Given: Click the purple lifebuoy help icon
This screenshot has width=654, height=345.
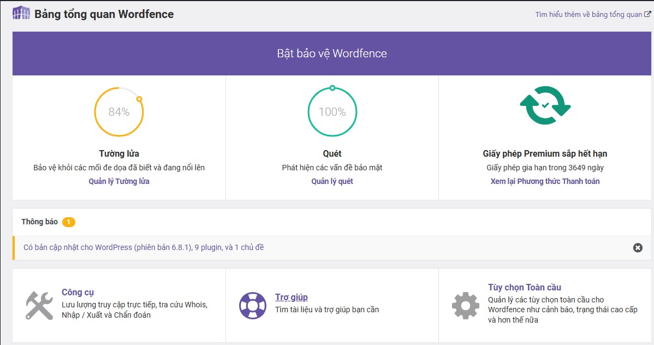Looking at the screenshot, I should [253, 306].
